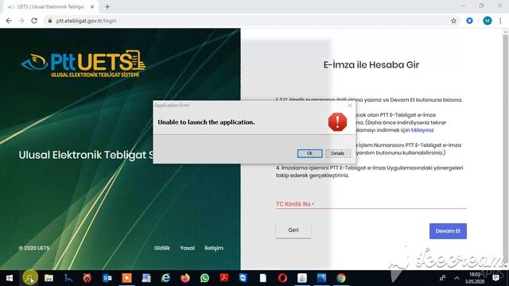Open the Gizlilik footer link
This screenshot has height=286, width=509.
pos(162,248)
